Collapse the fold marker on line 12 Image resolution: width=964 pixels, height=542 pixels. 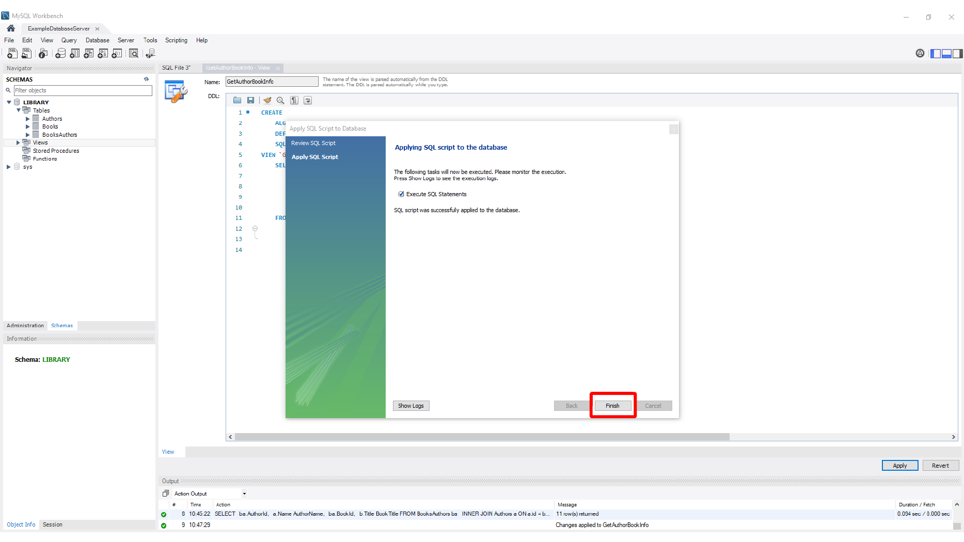pos(255,228)
